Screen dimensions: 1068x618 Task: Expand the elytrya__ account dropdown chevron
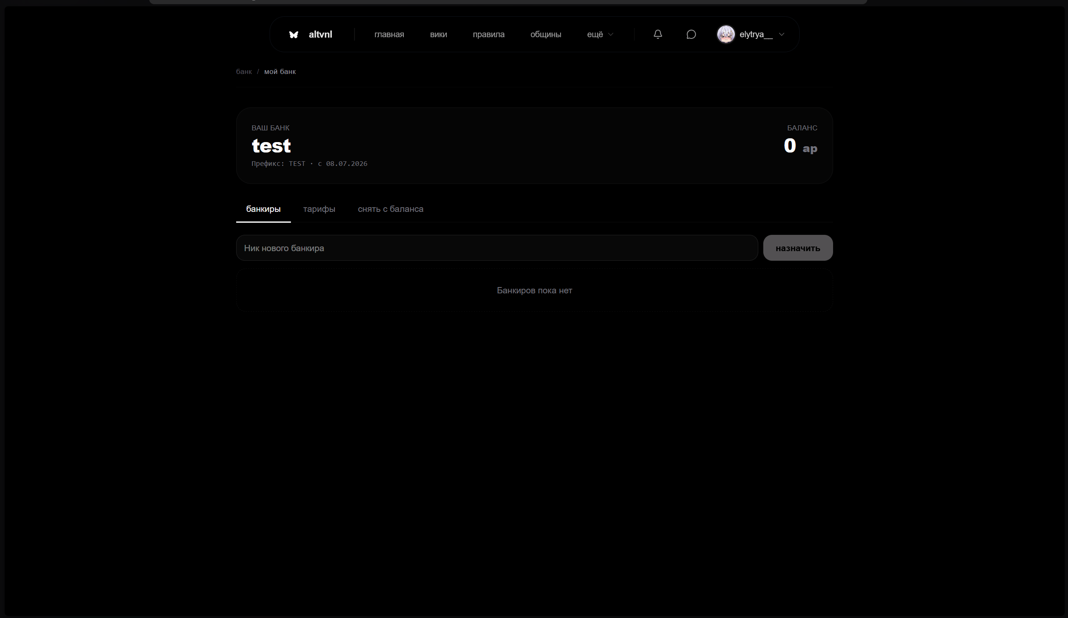click(x=782, y=34)
